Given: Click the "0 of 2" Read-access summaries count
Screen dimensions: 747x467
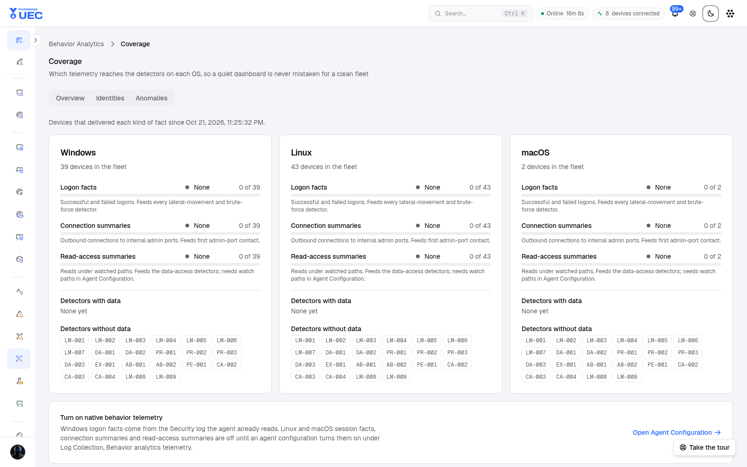Looking at the screenshot, I should tap(712, 256).
